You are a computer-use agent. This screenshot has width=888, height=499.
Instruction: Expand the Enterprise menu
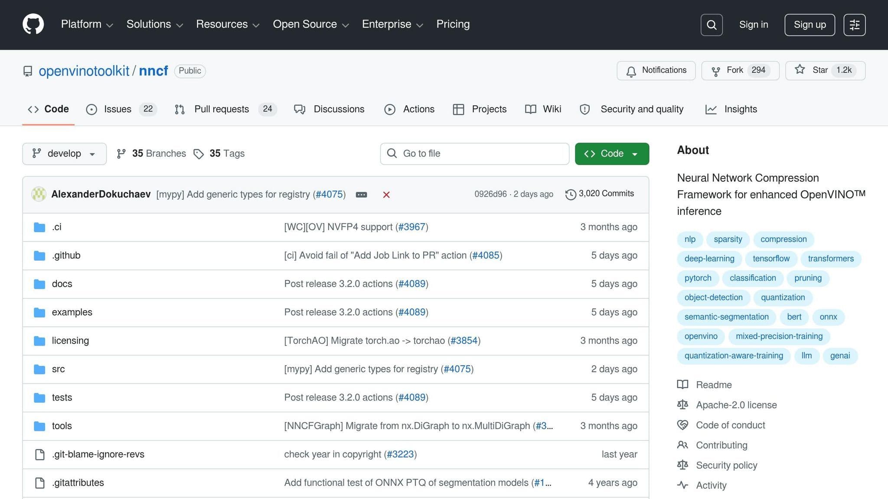point(392,24)
